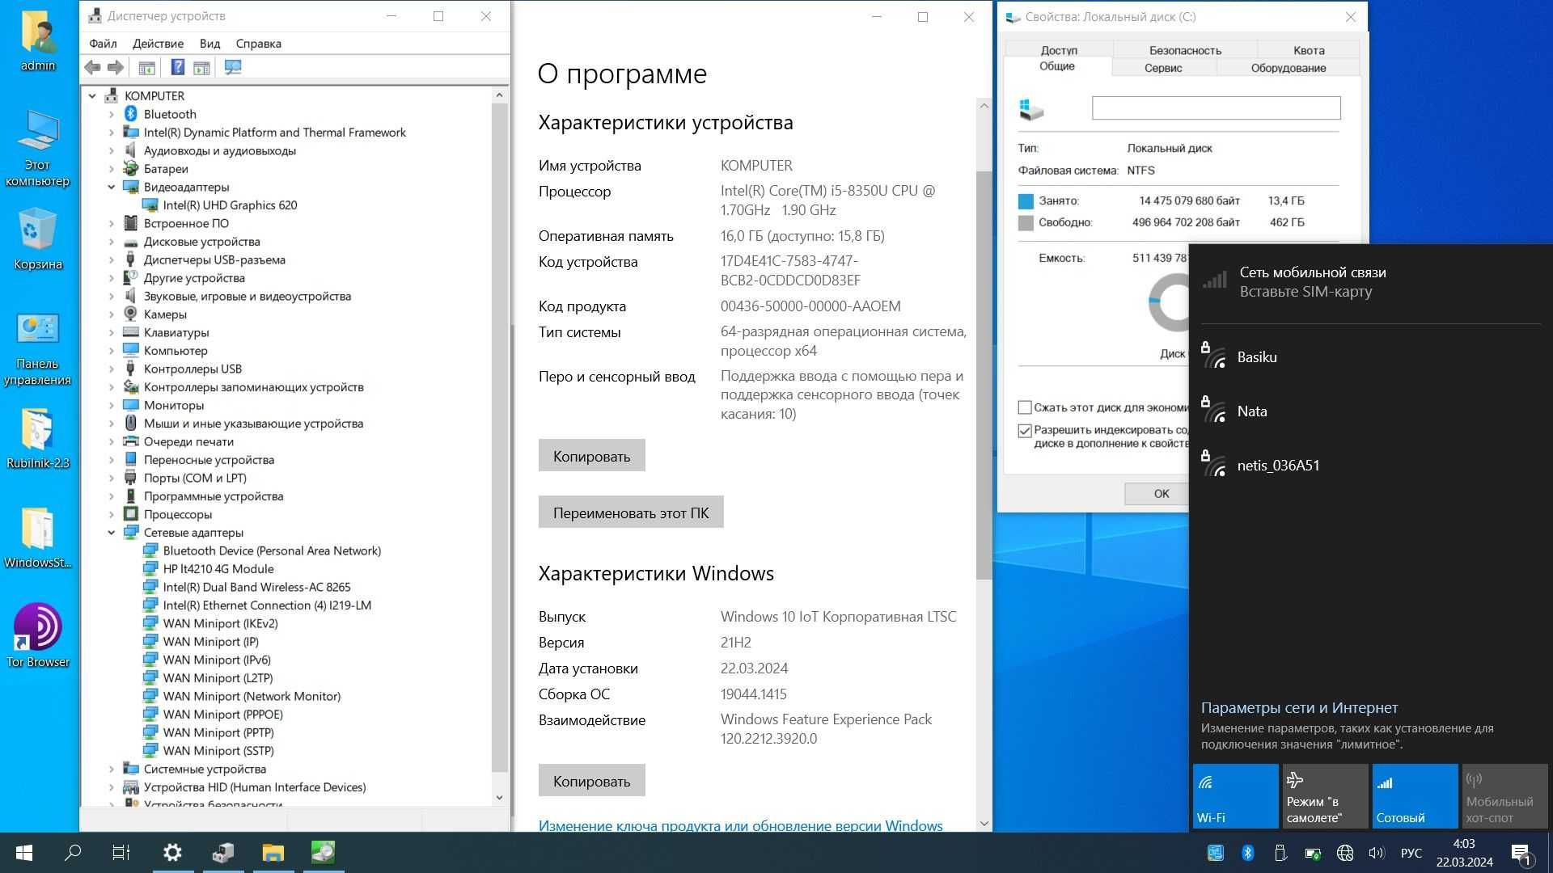Select Intel(R) UHD Graphics 620 device
1553x873 pixels.
pyautogui.click(x=230, y=205)
